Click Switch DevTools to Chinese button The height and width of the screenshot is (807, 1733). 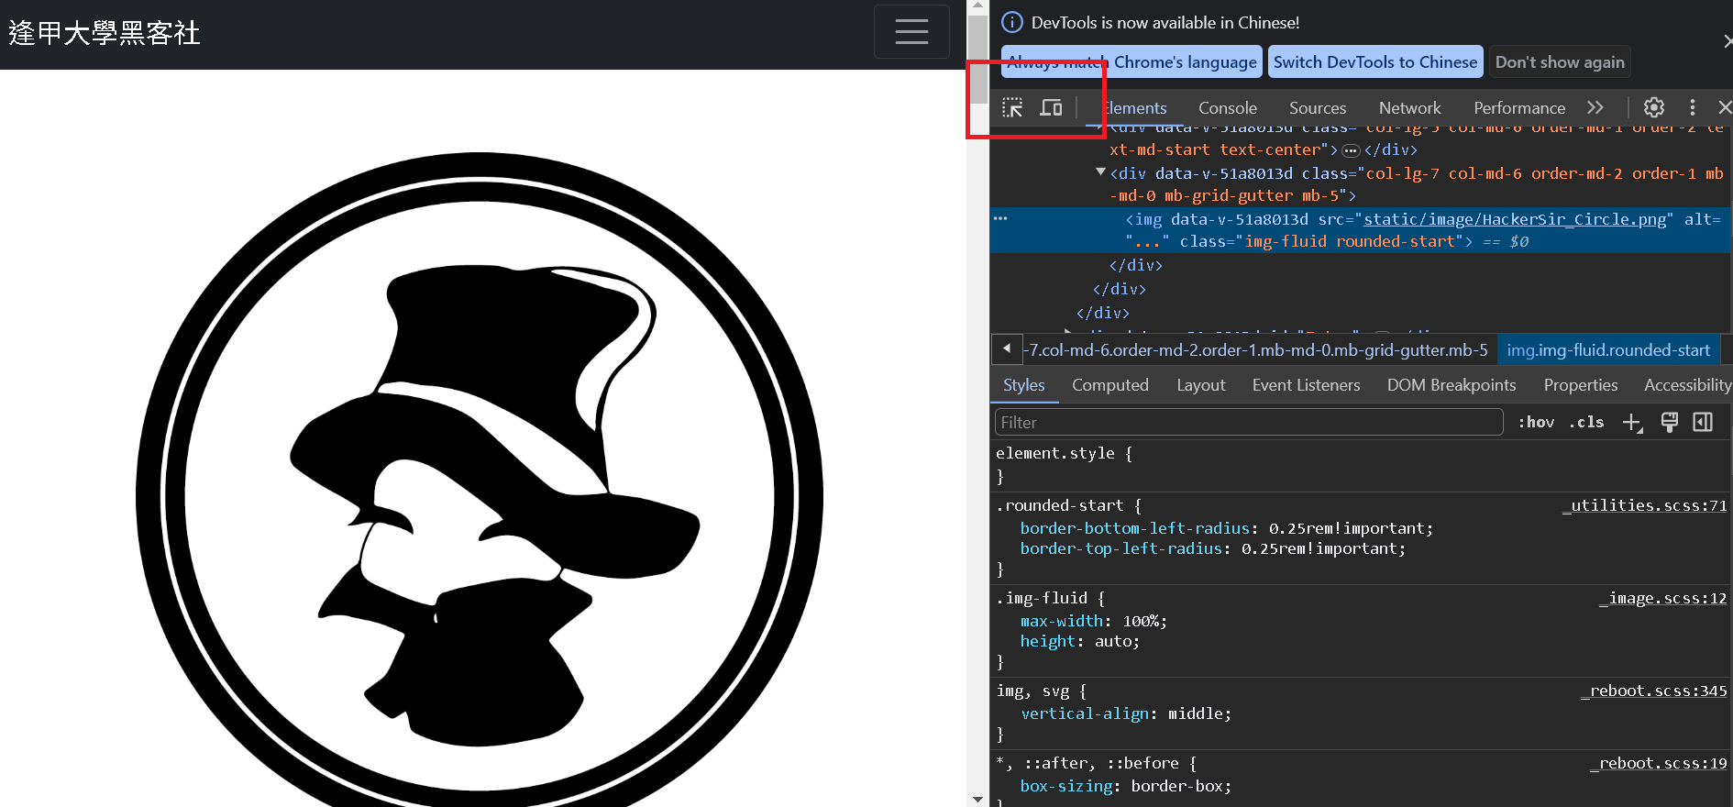coord(1375,62)
